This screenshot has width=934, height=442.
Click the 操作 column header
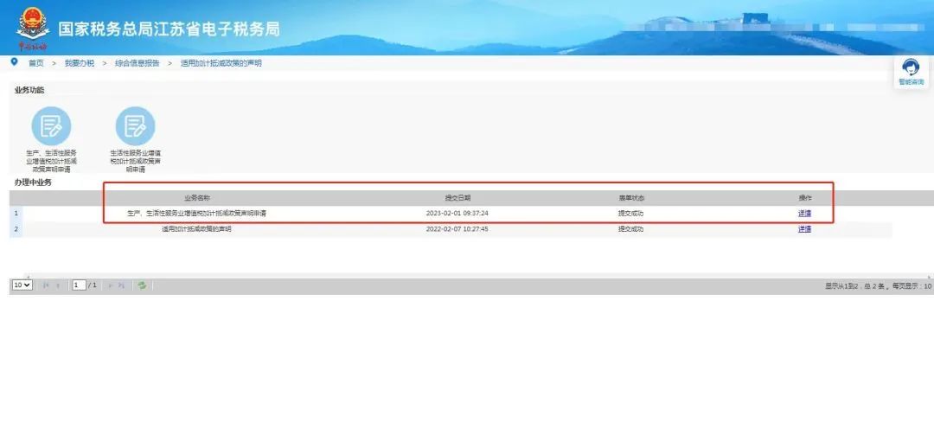(805, 198)
